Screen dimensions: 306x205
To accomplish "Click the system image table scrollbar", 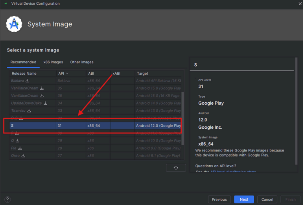I will pos(182,118).
